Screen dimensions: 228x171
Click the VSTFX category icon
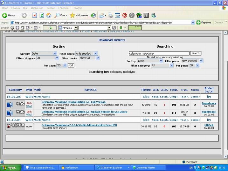(15, 126)
